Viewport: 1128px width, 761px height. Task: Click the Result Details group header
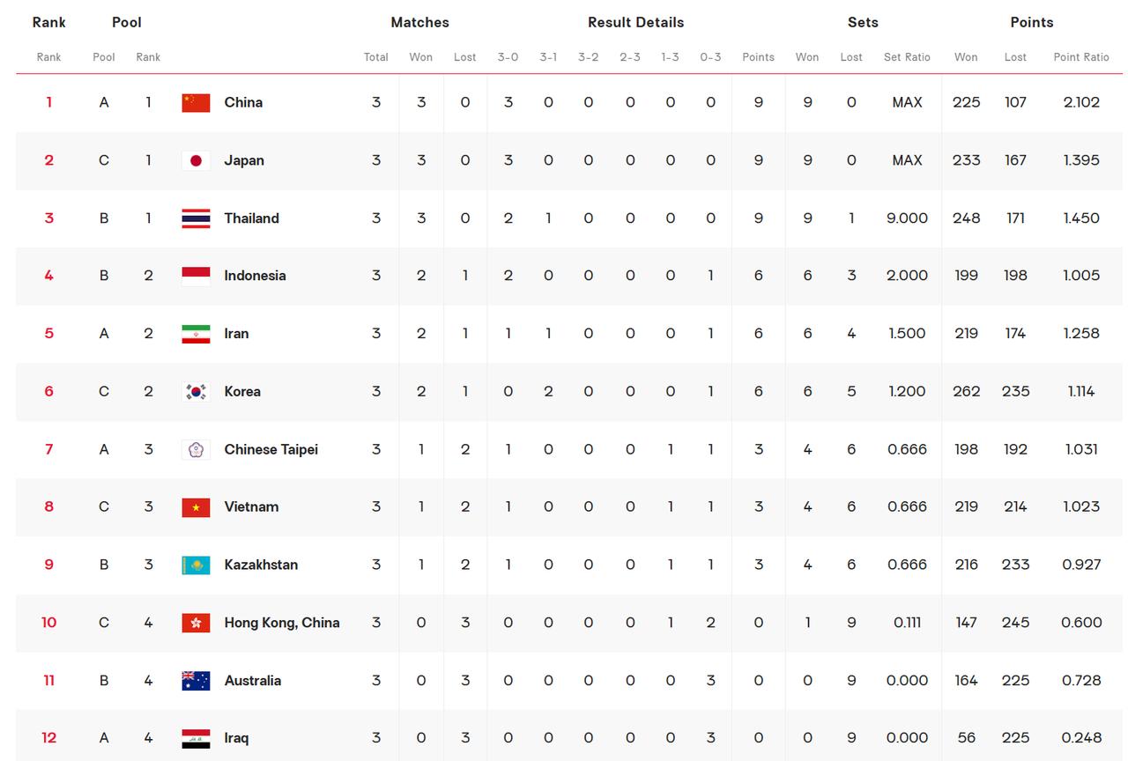(x=635, y=23)
